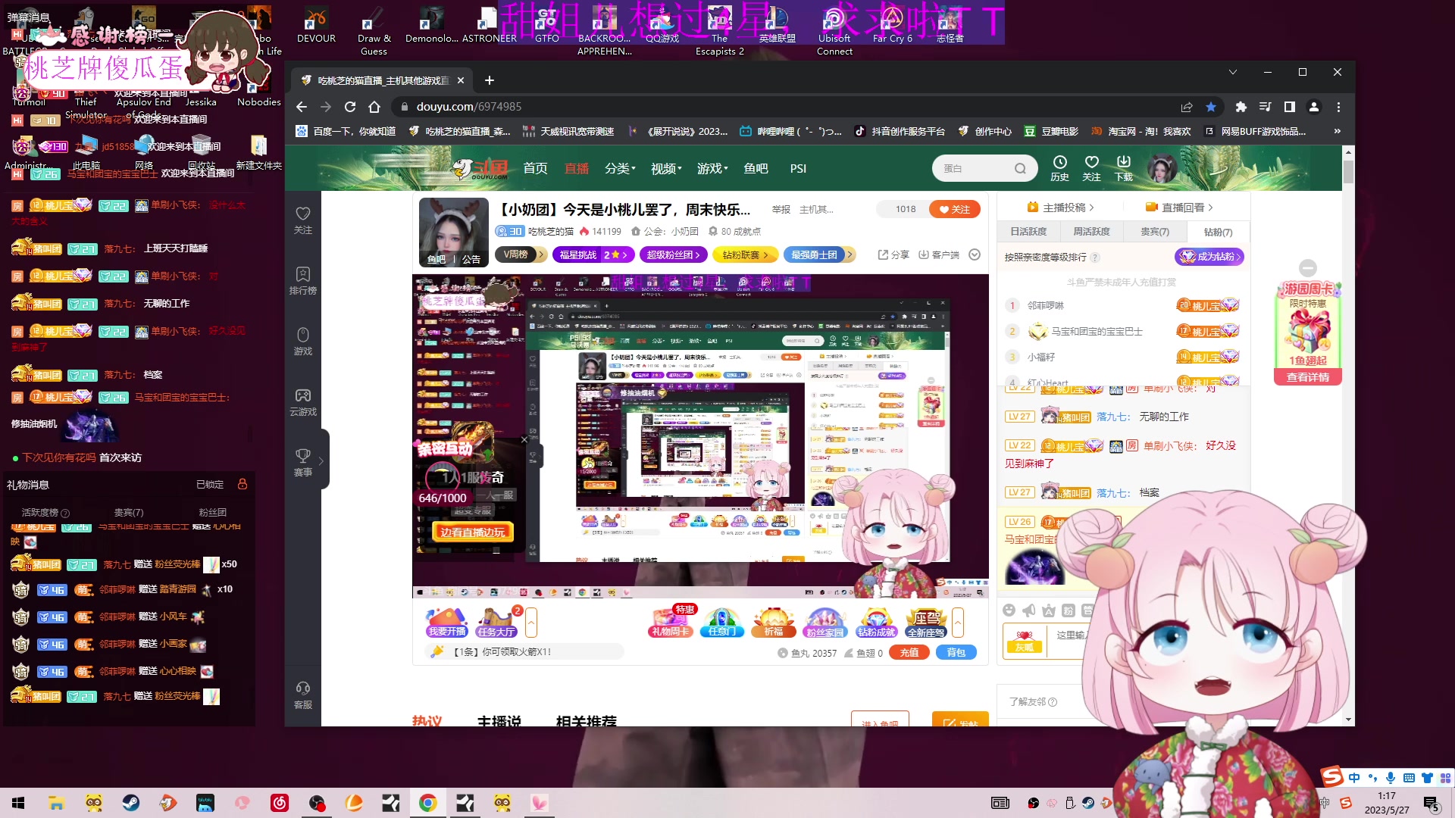1455x818 pixels.
Task: Bookmark this page with the star icon
Action: coord(1211,107)
